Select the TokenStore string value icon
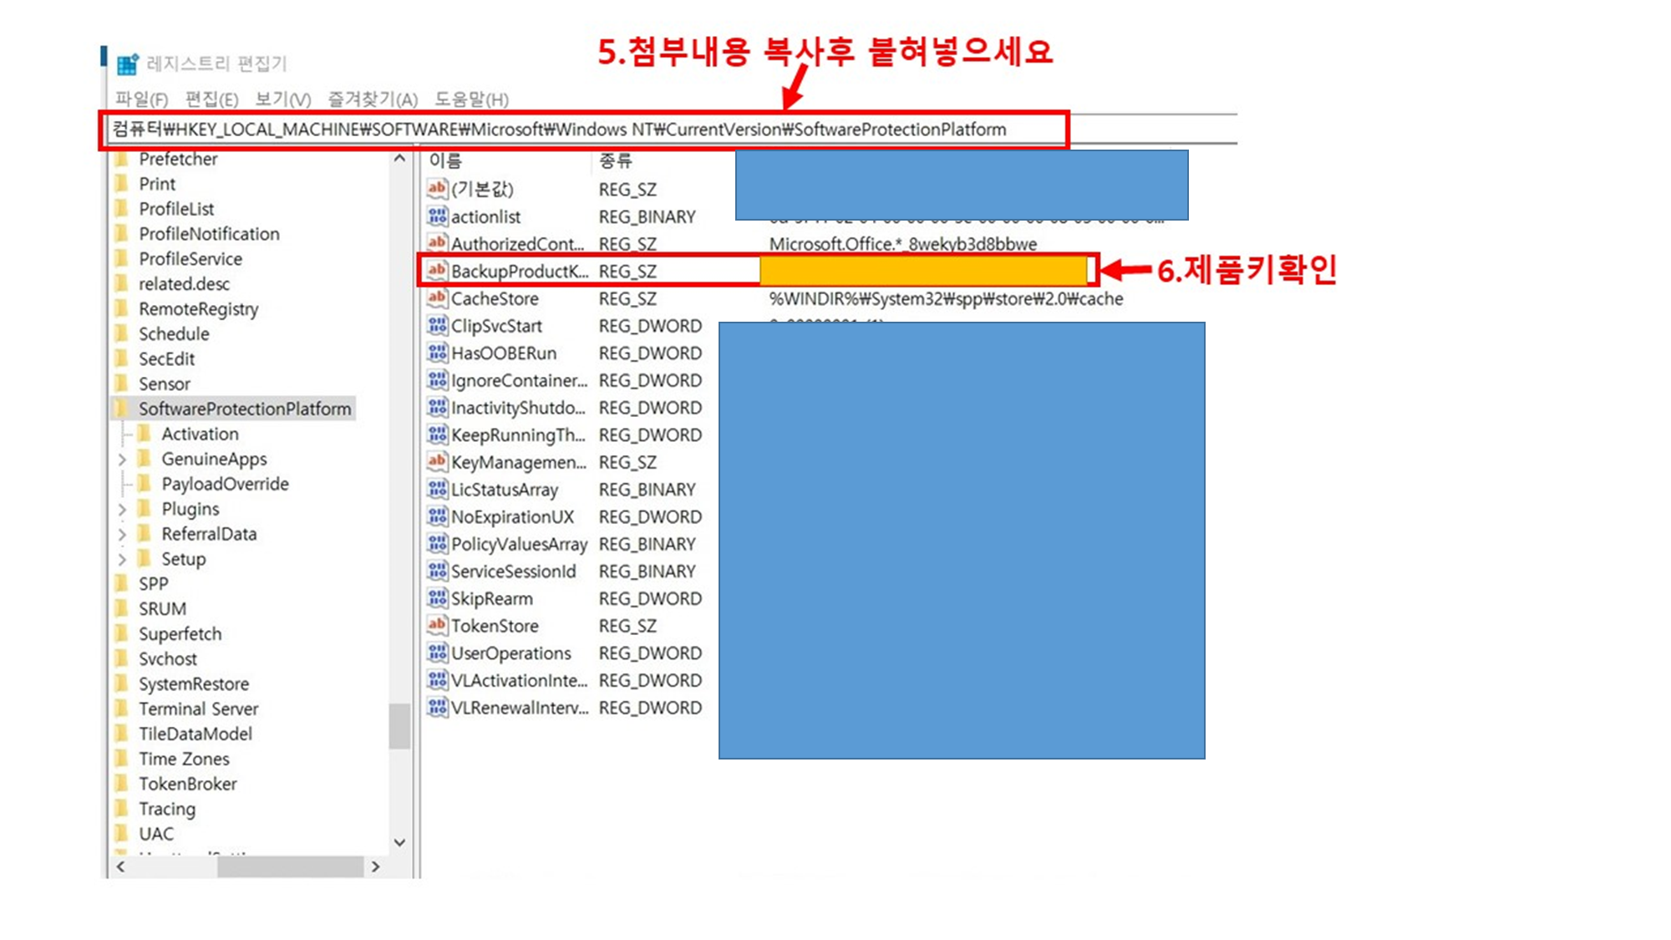Screen dimensions: 1671x940 (x=436, y=626)
